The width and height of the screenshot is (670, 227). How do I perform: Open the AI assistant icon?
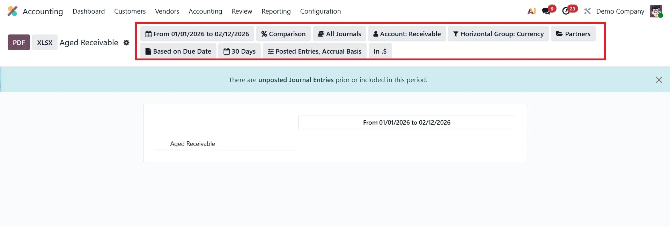click(531, 11)
